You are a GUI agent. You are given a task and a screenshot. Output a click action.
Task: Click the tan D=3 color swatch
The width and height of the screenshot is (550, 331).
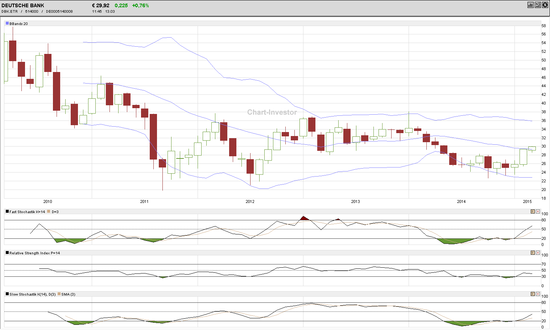click(49, 212)
